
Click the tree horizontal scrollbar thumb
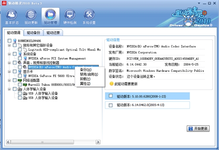[42, 142]
